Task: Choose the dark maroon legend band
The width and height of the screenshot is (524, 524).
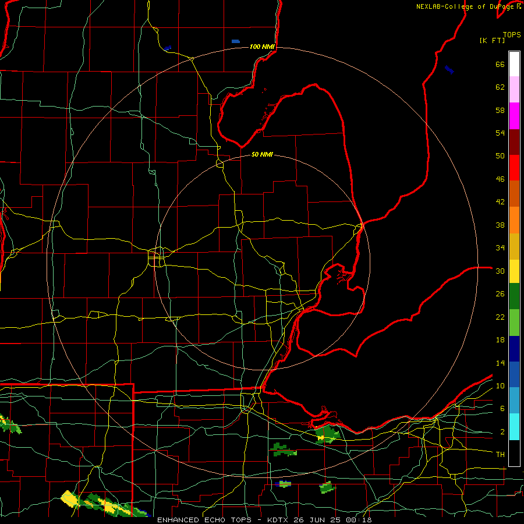Action: tap(514, 142)
